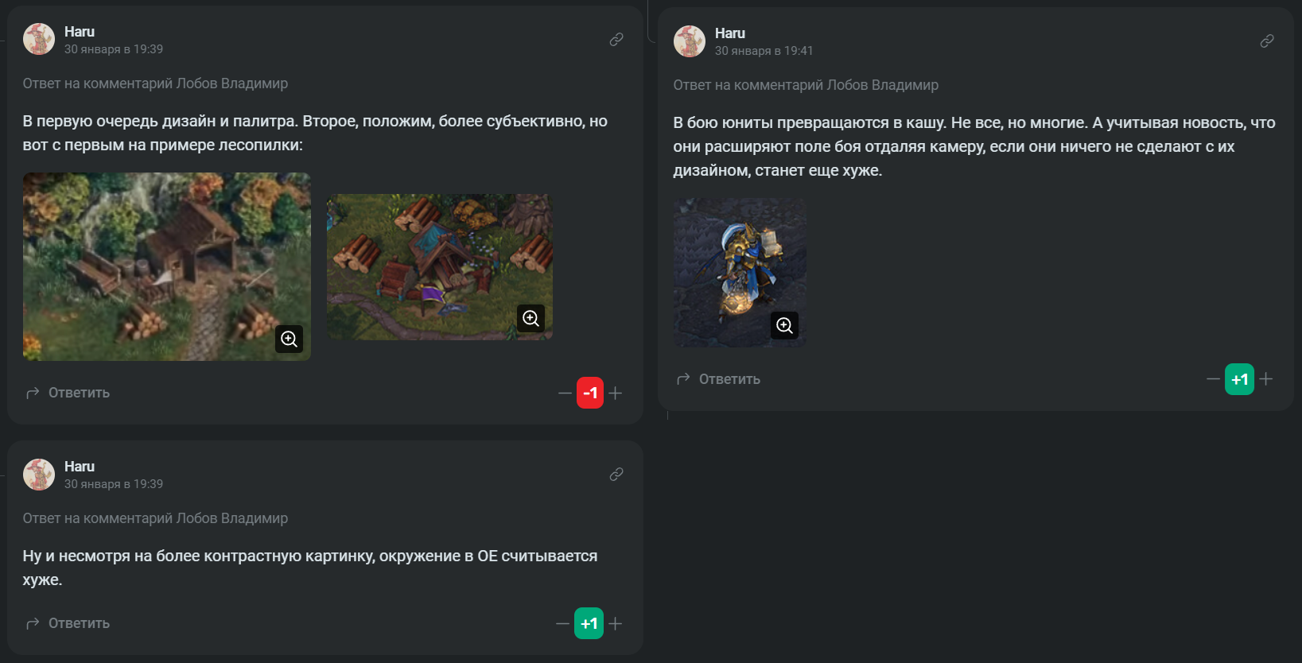The height and width of the screenshot is (663, 1302).
Task: Upvote plus on bottom-left comment
Action: [x=616, y=624]
